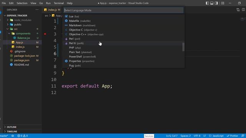This screenshot has height=138, width=246.
Task: Collapse the src folder
Action: tap(16, 29)
